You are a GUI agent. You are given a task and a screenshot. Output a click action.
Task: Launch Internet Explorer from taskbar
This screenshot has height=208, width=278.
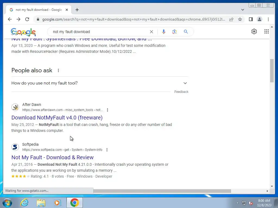[x=24, y=203]
